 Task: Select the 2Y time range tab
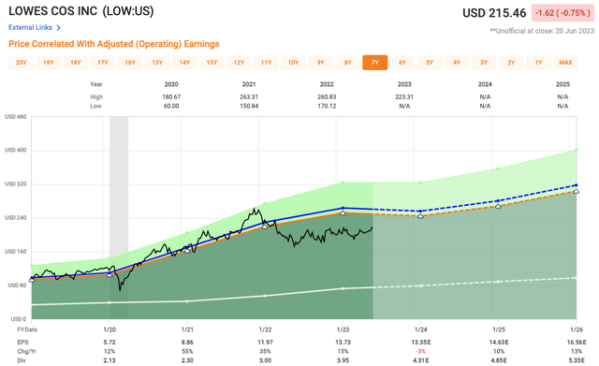click(x=511, y=63)
